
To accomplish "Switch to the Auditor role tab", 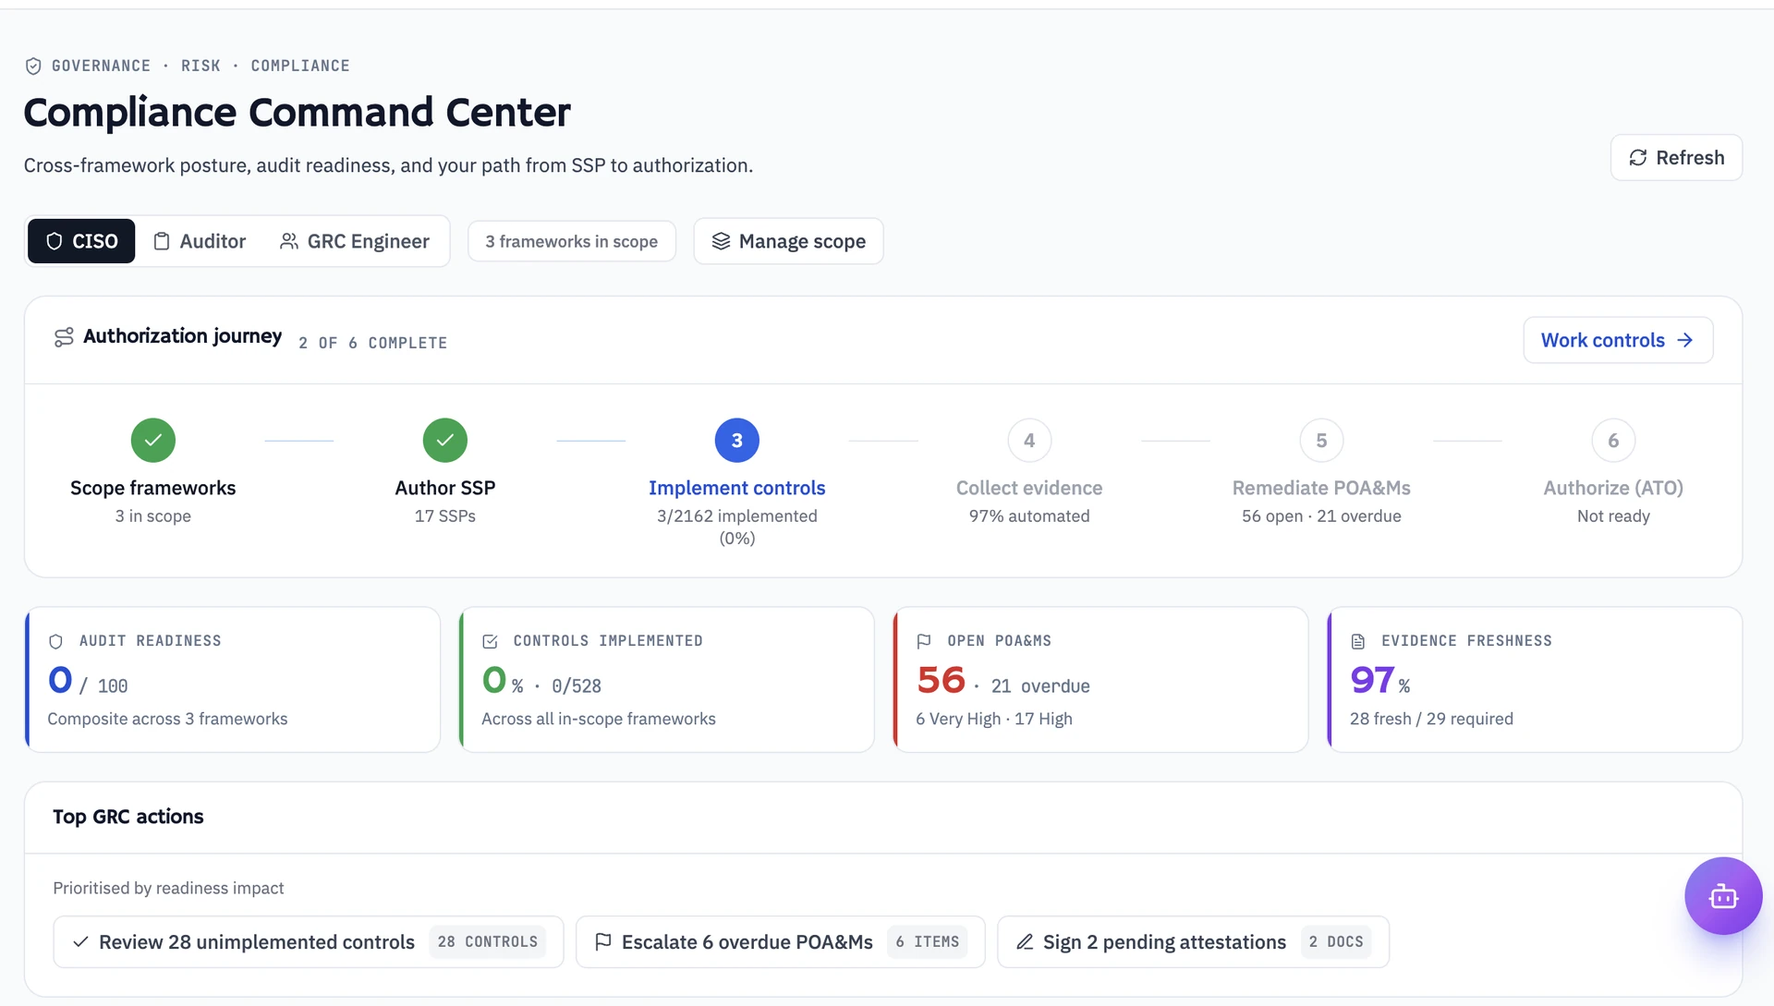I will coord(200,241).
